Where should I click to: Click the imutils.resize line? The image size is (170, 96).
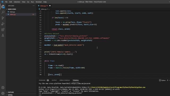pyautogui.click(x=66, y=68)
